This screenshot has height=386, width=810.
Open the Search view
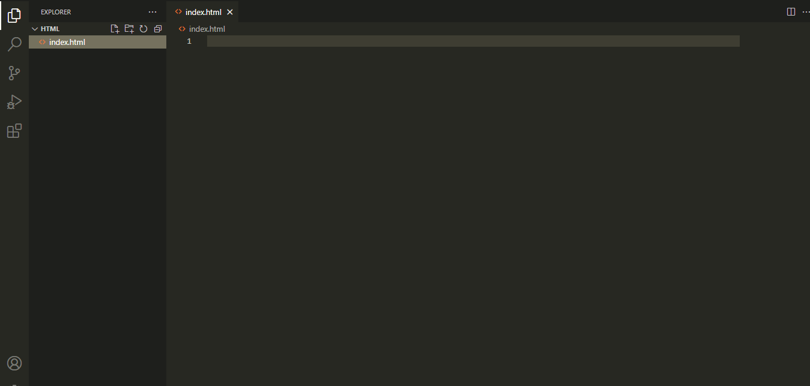coord(14,44)
